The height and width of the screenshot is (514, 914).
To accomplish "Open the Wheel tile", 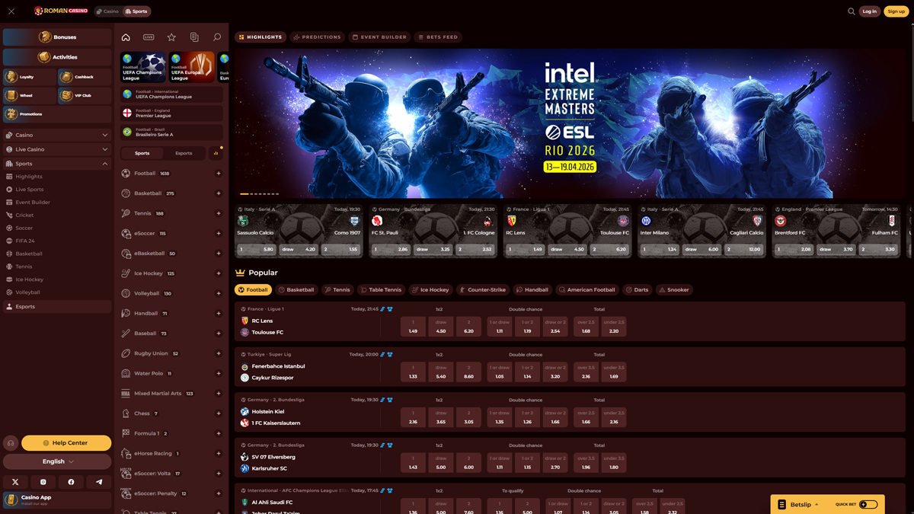I will tap(29, 96).
